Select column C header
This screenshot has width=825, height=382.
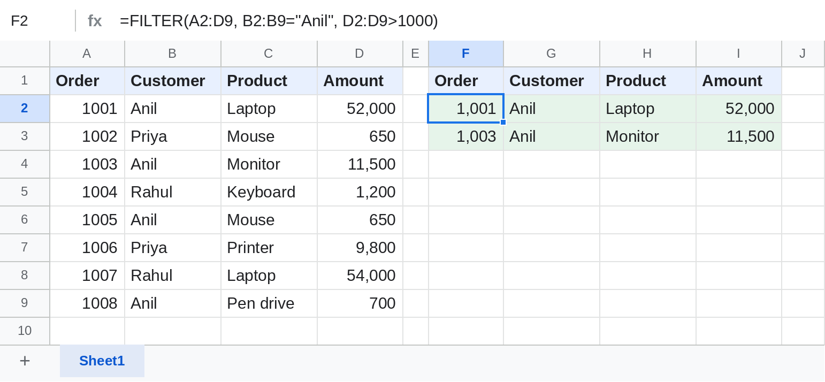coord(269,54)
